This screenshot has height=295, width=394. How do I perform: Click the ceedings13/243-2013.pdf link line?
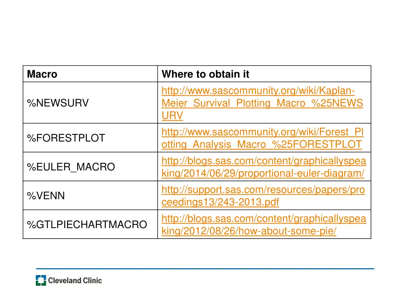(220, 202)
